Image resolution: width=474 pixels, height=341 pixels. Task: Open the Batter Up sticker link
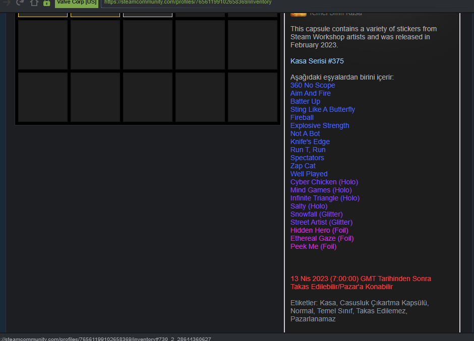point(305,101)
